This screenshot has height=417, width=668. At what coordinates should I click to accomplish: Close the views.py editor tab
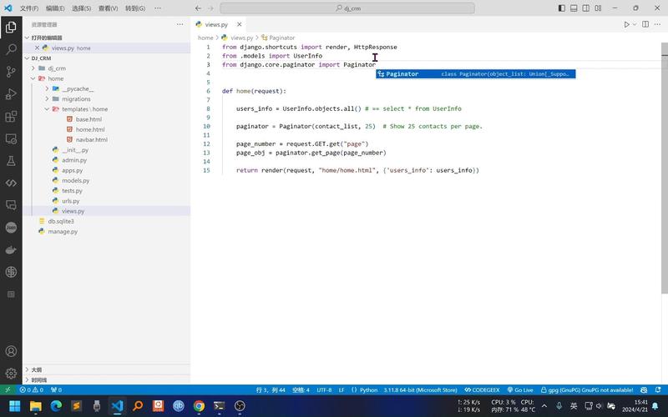pyautogui.click(x=240, y=25)
